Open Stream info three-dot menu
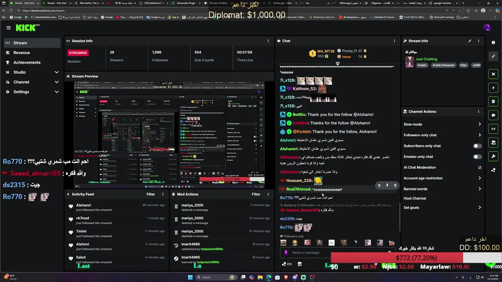This screenshot has height=282, width=502. (478, 41)
